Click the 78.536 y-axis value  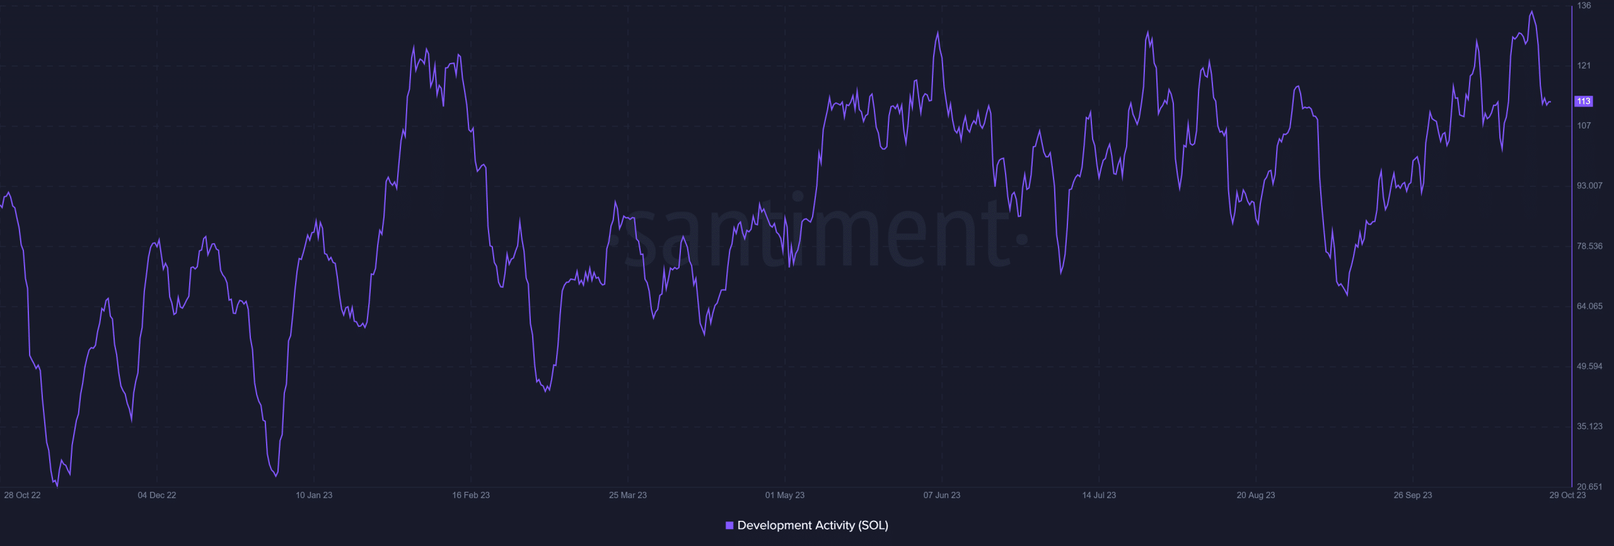pos(1589,246)
